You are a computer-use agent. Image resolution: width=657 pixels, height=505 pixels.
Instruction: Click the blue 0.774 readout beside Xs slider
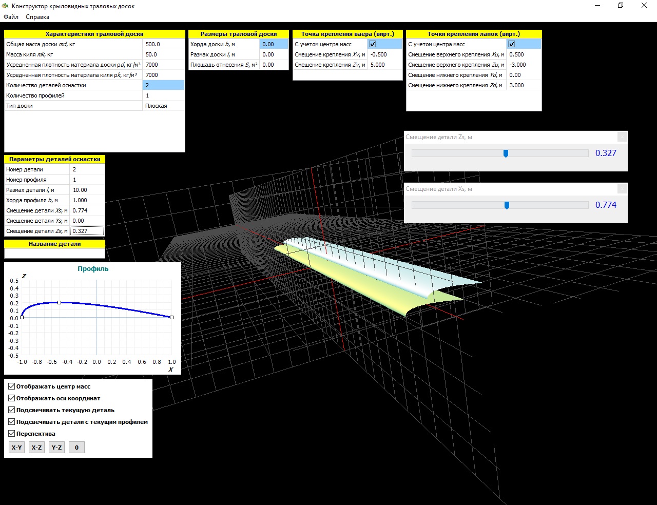[606, 205]
